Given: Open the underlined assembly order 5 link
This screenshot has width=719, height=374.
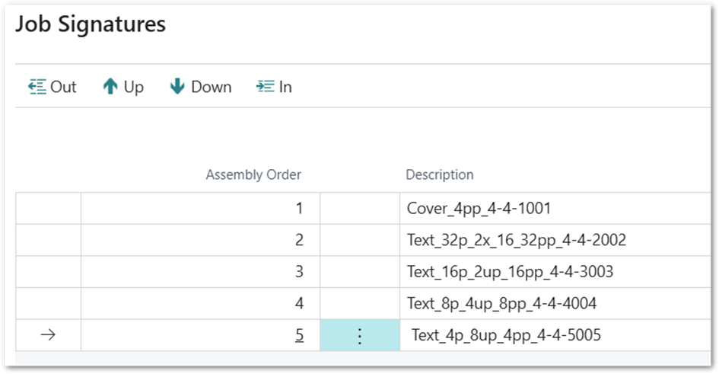Looking at the screenshot, I should coord(299,335).
